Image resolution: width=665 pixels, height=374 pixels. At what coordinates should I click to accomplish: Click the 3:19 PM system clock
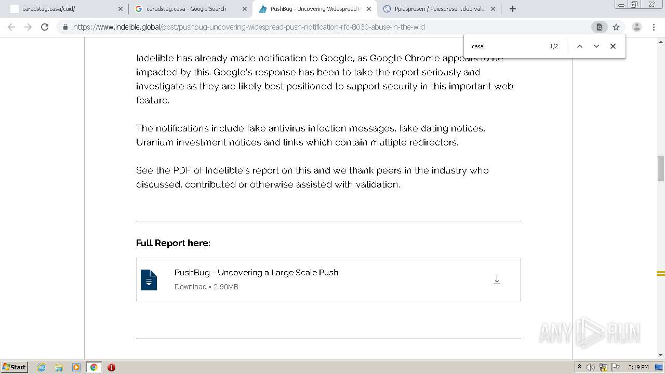(x=638, y=367)
